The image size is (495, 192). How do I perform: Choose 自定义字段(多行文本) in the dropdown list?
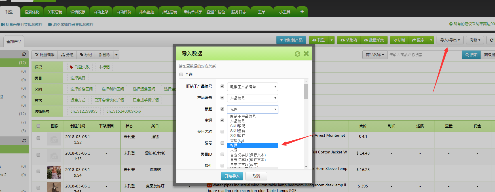[x=253, y=155]
